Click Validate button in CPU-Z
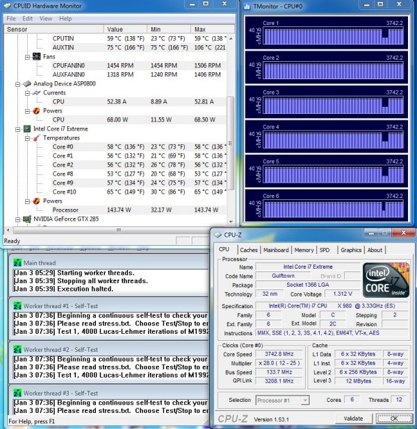This screenshot has height=429, width=417. pos(354,419)
